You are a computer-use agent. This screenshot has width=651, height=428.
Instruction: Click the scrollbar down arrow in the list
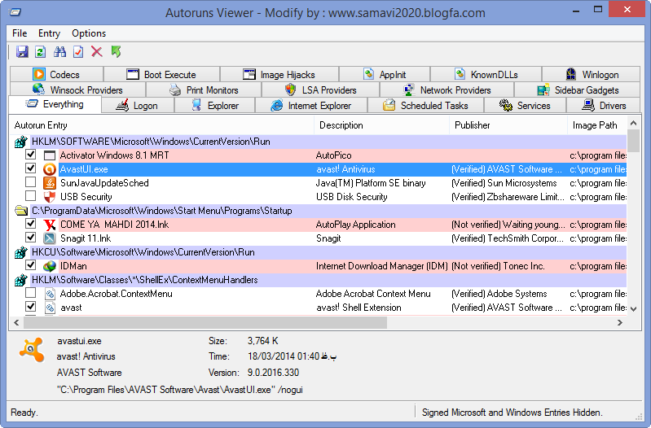[x=634, y=308]
